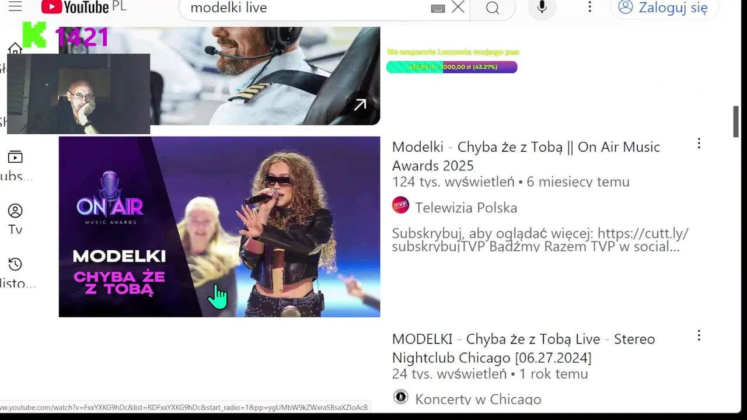This screenshot has height=420, width=747.
Task: Click the donation goal progress bar
Action: tap(452, 67)
